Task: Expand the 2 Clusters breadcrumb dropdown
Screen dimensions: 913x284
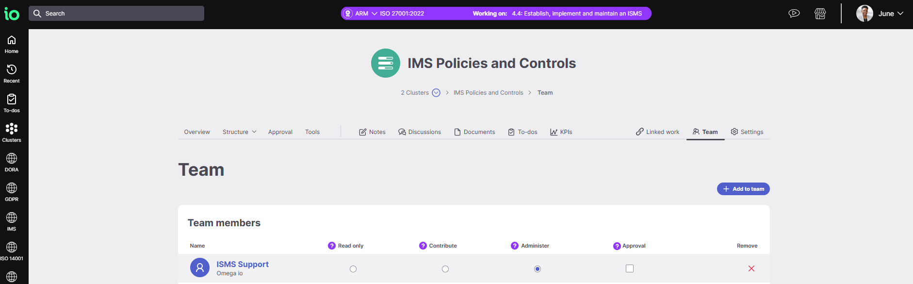Action: pos(436,93)
